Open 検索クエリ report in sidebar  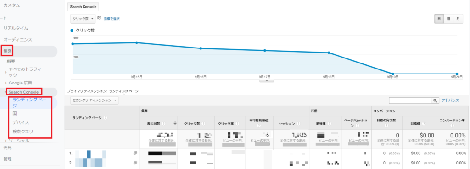click(23, 131)
